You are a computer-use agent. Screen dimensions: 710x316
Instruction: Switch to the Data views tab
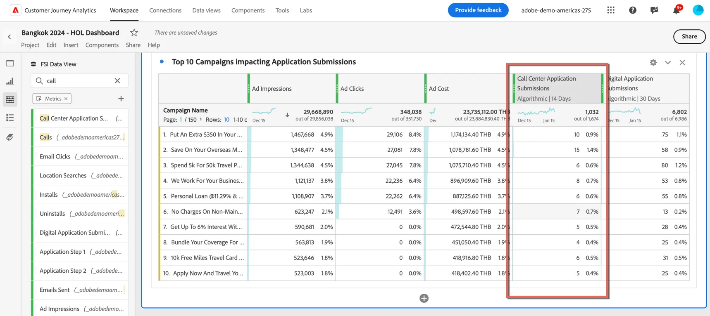click(206, 10)
